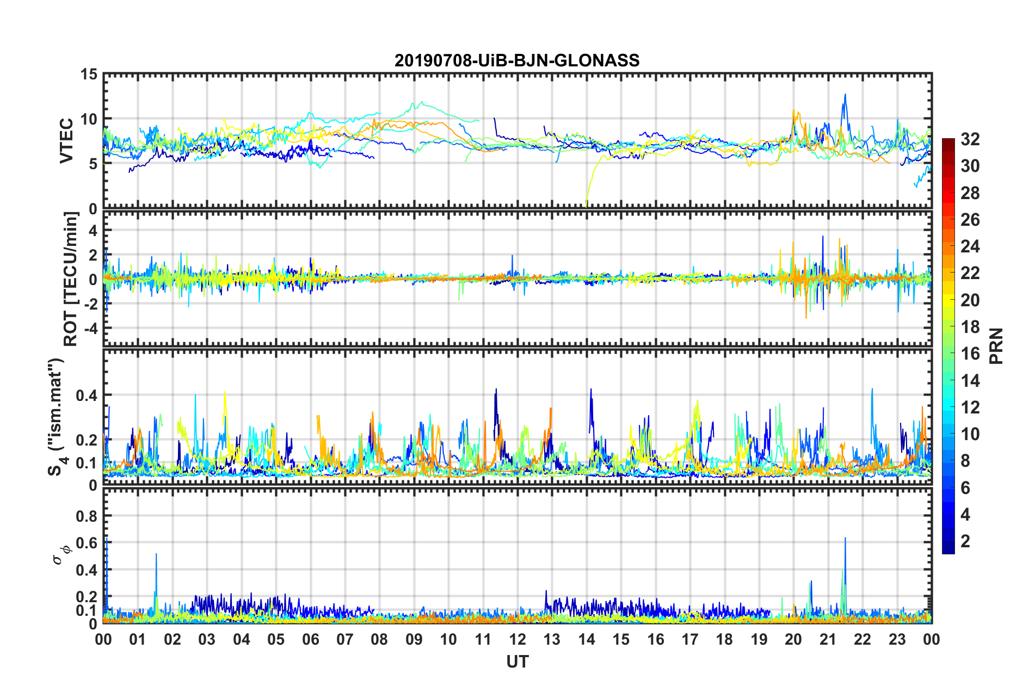Click the colorbar tick label 2
This screenshot has width=1035, height=692.
(x=965, y=541)
